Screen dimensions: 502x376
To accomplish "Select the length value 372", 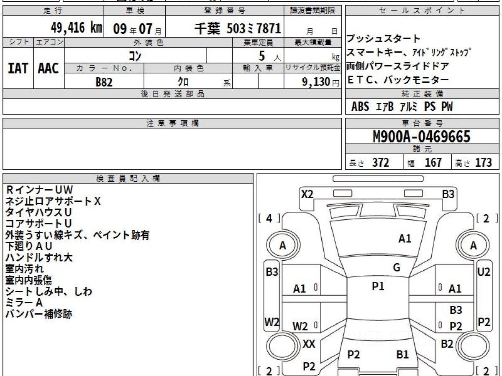I will tap(381, 163).
